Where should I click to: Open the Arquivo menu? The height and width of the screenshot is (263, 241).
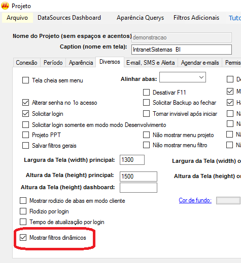tap(17, 18)
